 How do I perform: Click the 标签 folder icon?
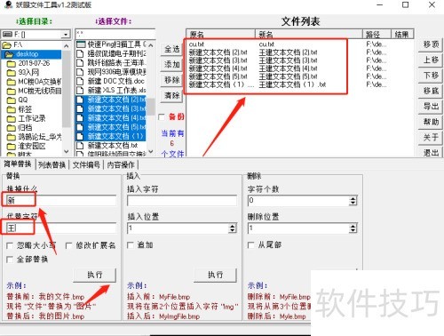[x=11, y=109]
